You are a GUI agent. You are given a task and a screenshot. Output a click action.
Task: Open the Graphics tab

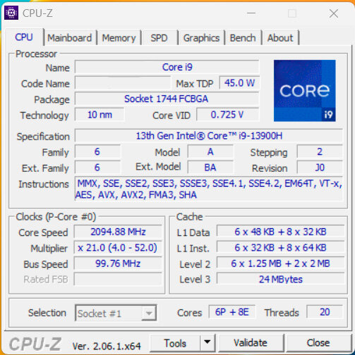[201, 38]
